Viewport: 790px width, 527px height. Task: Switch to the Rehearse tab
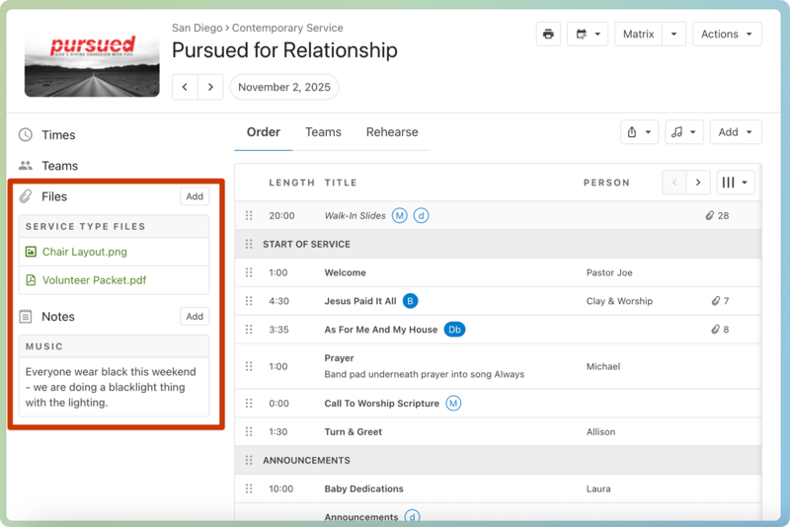(392, 132)
